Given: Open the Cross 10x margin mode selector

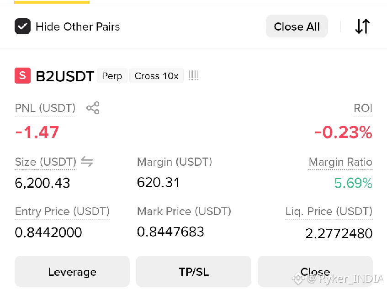Looking at the screenshot, I should pos(156,76).
